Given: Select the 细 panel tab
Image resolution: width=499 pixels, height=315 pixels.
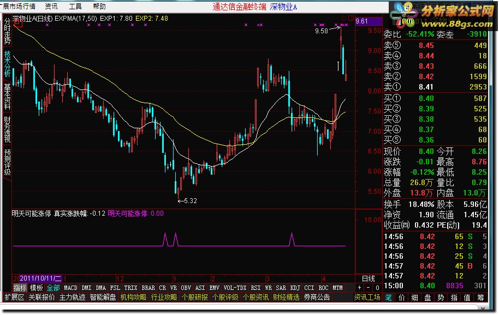Looking at the screenshot, I should click(415, 298).
